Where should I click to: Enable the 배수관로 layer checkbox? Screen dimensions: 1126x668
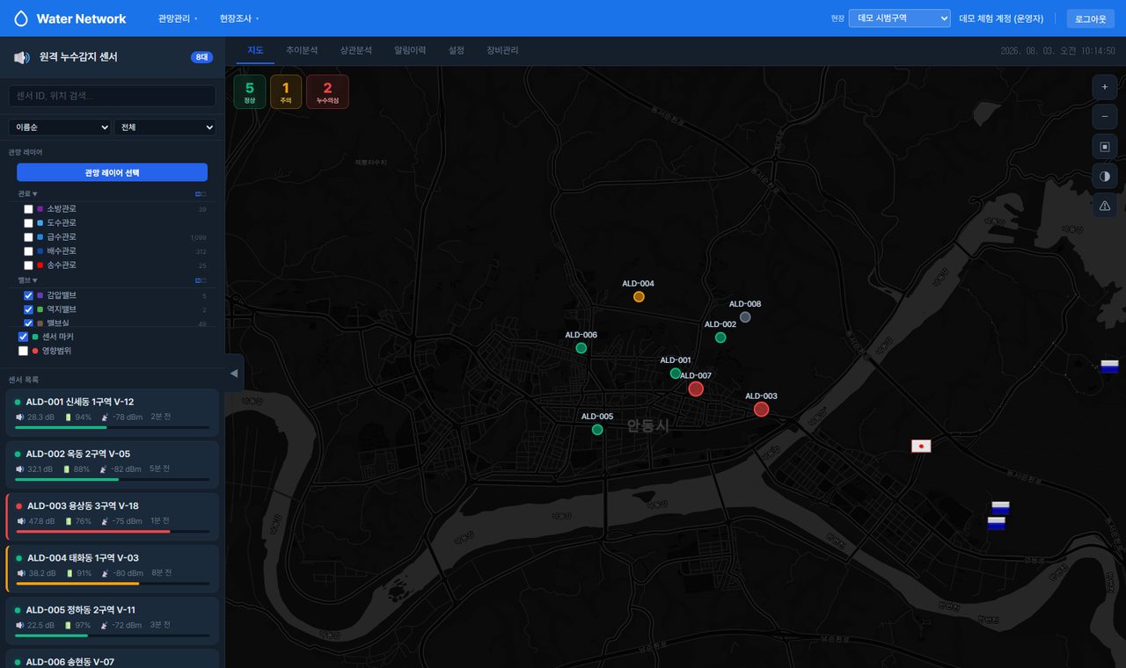click(28, 251)
